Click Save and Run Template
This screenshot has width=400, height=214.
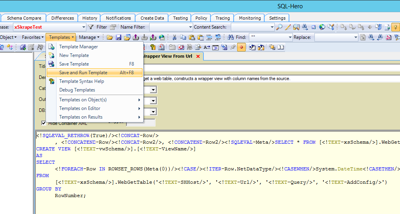(94, 73)
